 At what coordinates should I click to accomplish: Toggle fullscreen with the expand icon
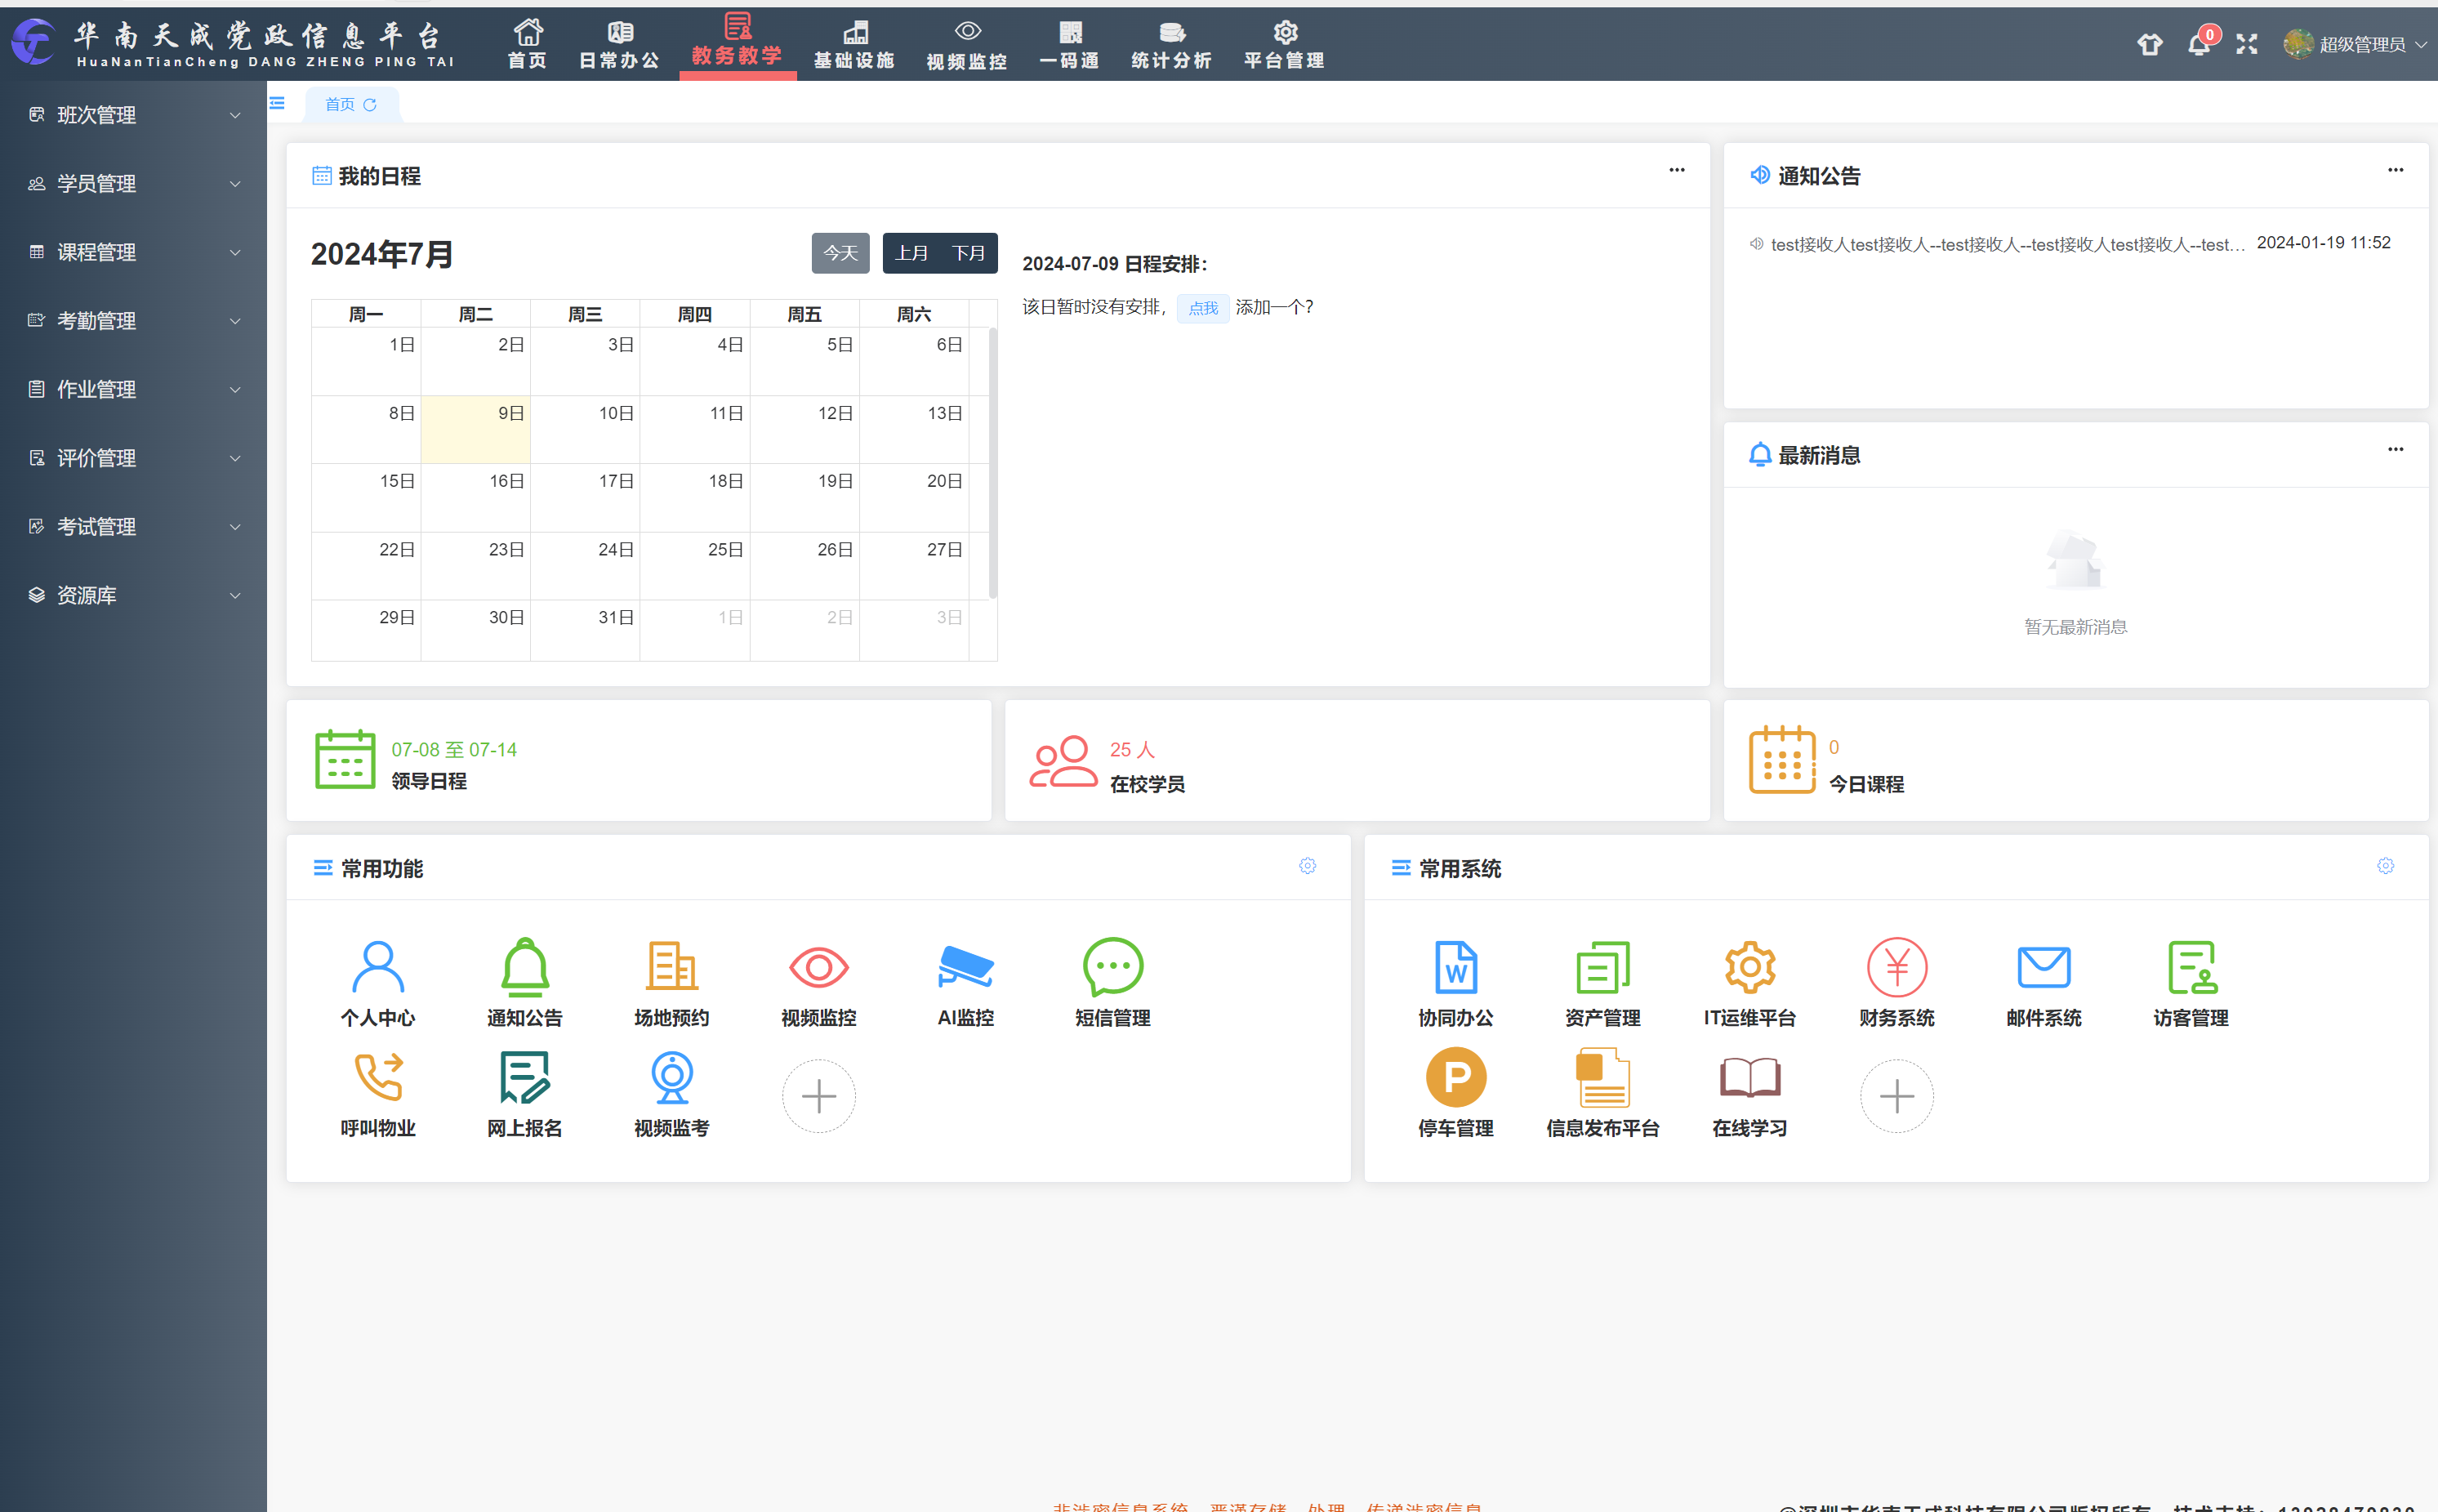(2247, 45)
